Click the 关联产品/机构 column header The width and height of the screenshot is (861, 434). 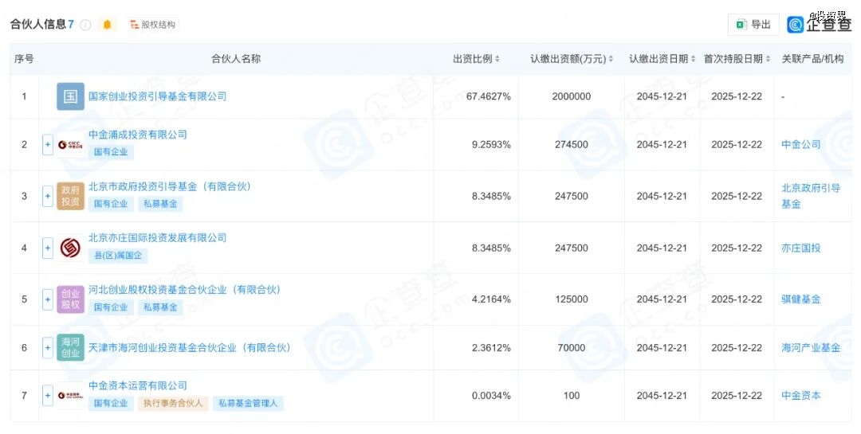coord(812,59)
